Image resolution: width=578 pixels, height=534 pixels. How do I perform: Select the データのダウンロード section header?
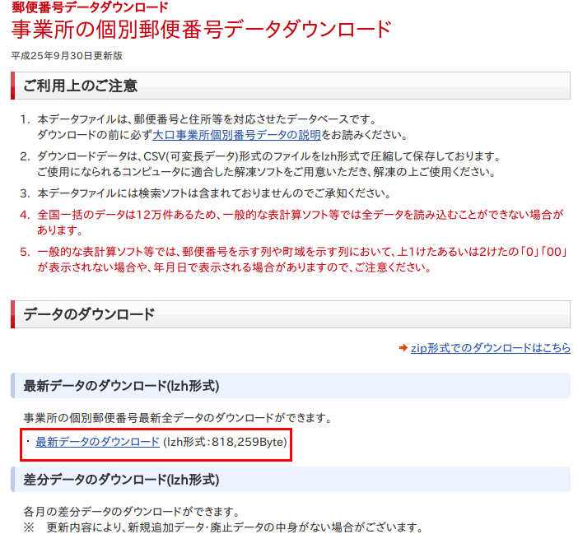coord(89,314)
